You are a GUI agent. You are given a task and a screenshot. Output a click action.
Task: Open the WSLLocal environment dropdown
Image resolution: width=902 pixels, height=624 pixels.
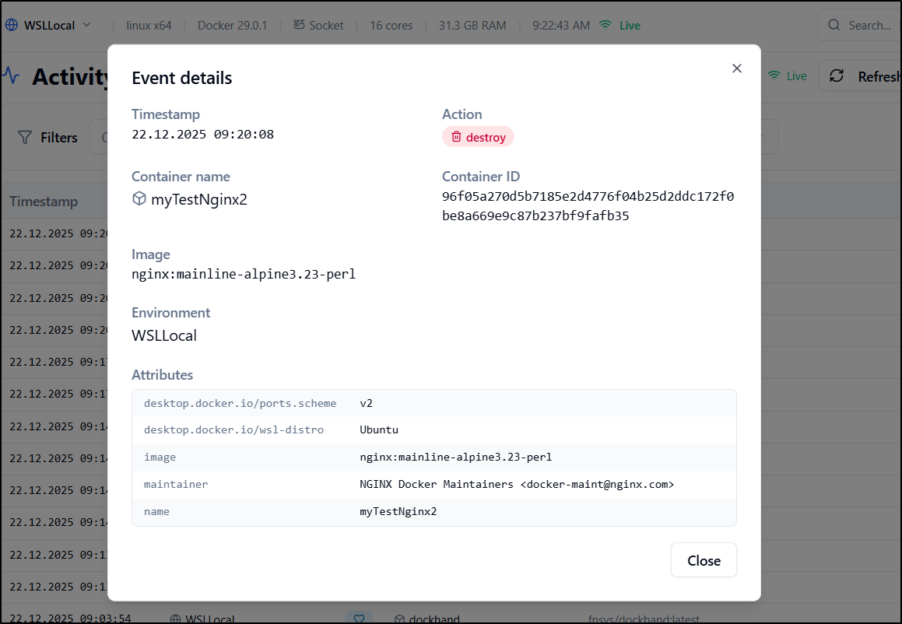pyautogui.click(x=86, y=25)
